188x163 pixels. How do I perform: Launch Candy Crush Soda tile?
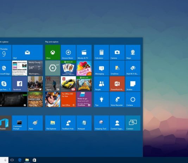tap(84, 68)
